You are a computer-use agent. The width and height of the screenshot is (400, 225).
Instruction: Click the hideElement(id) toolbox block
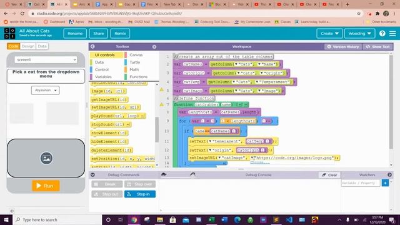(109, 142)
